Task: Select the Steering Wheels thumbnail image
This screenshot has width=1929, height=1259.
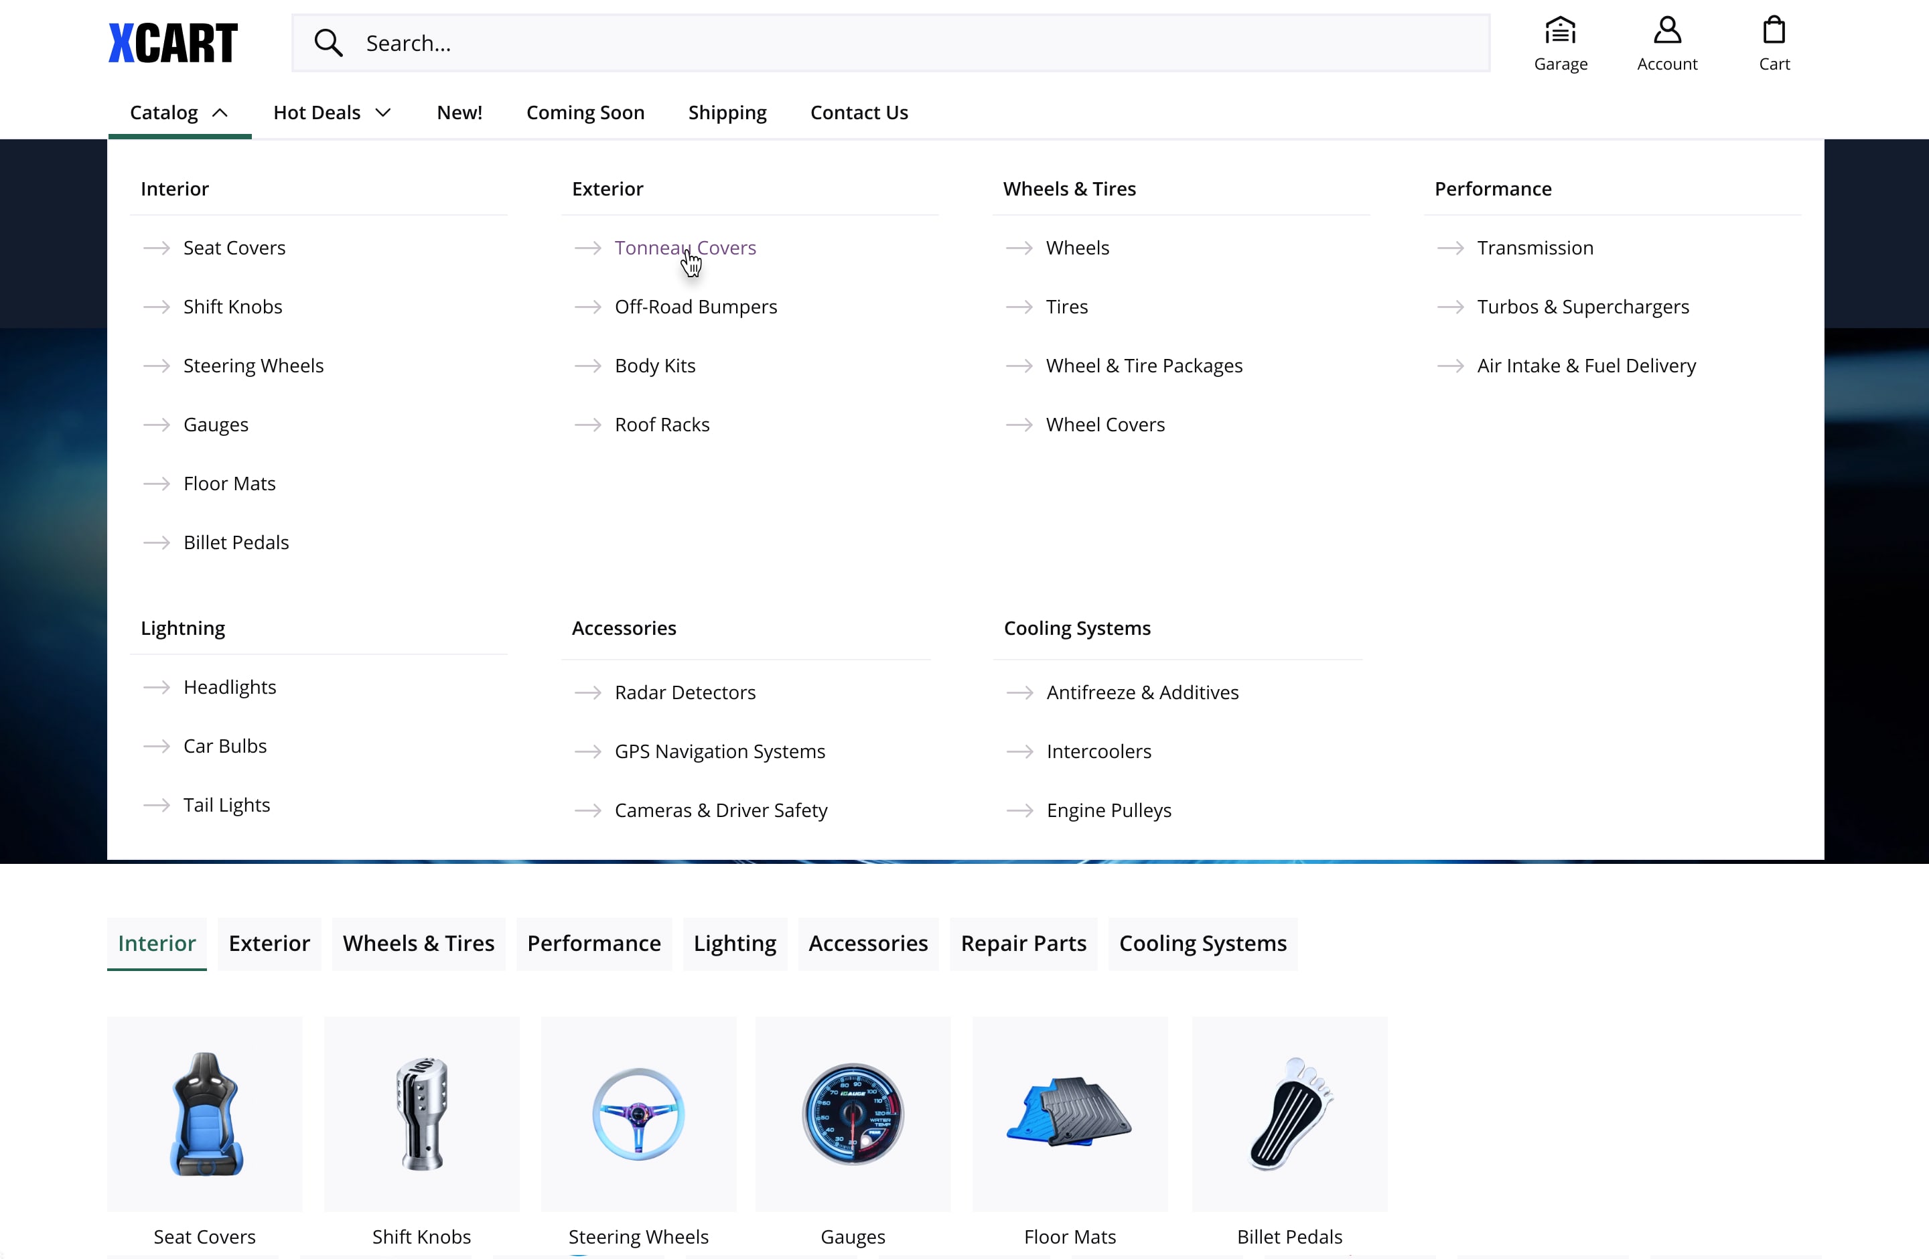Action: tap(638, 1114)
